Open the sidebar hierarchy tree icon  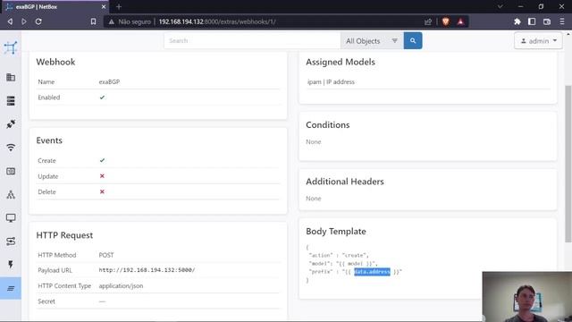pos(11,195)
